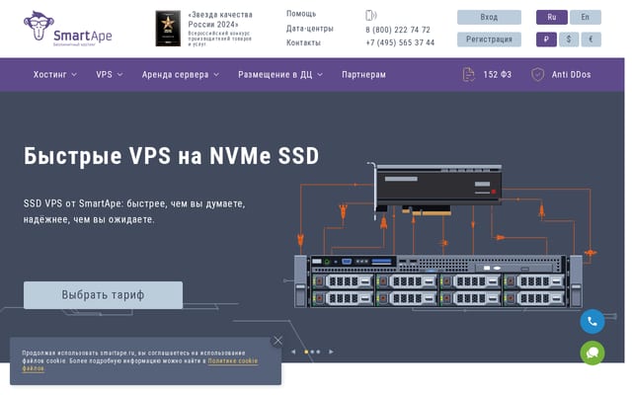632x395 pixels.
Task: Click the Anti DDos shield icon
Action: 537,75
